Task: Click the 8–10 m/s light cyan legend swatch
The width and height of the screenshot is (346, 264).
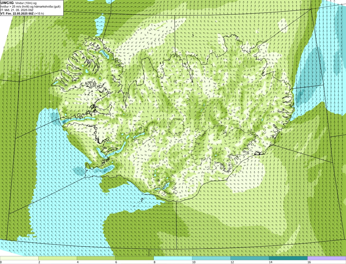Action: [173, 258]
